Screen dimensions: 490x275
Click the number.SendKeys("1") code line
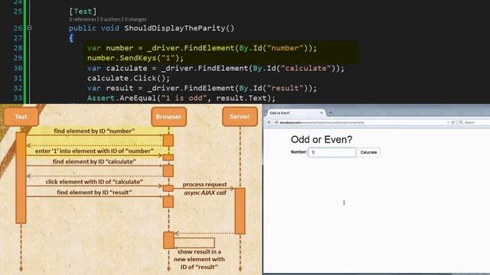coord(136,58)
